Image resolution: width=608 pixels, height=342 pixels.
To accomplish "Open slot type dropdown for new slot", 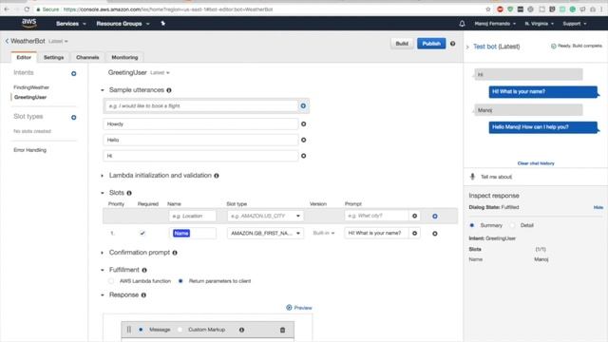I will [266, 216].
